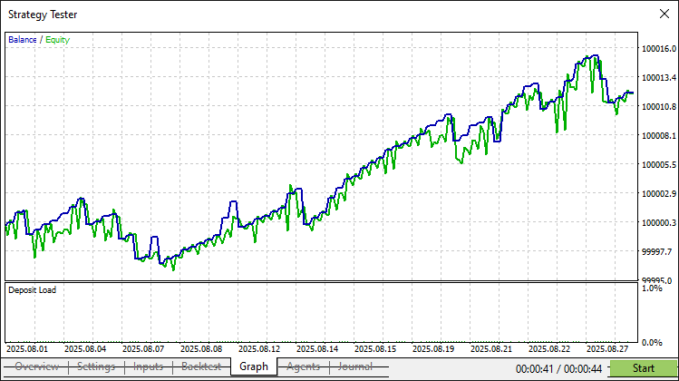Click the green Equity legend label
The width and height of the screenshot is (679, 381).
click(57, 40)
